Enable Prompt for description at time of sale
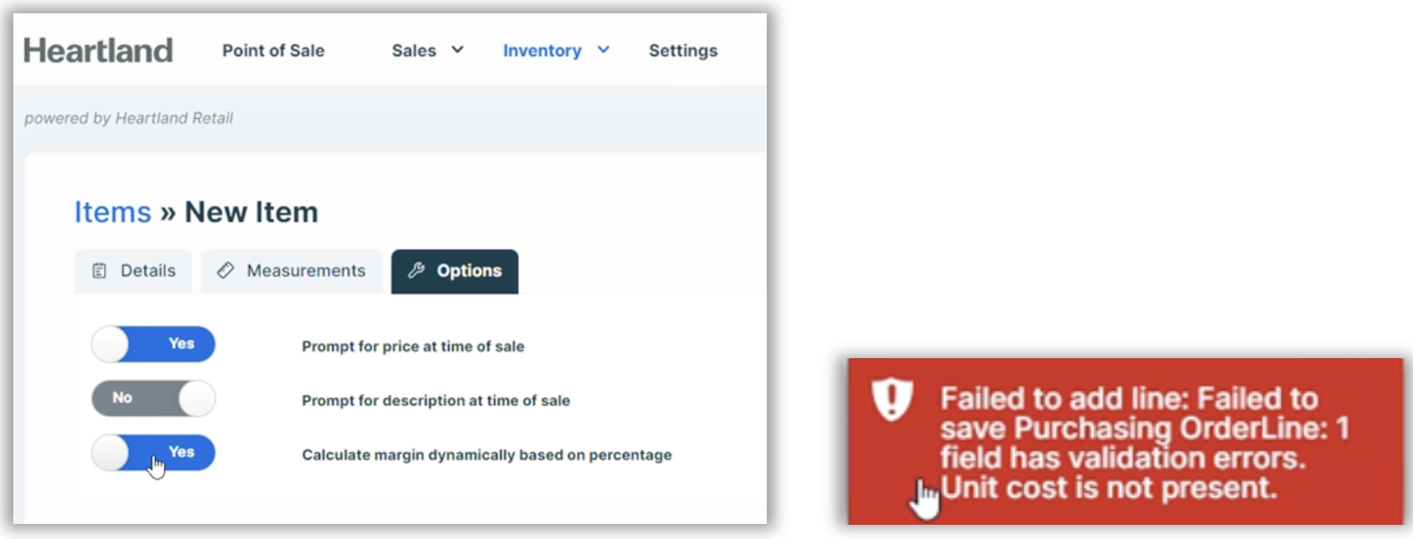Viewport: 1413px width, 539px height. coord(153,398)
